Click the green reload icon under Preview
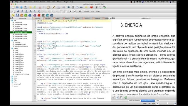188x106 pixels. click(126, 97)
